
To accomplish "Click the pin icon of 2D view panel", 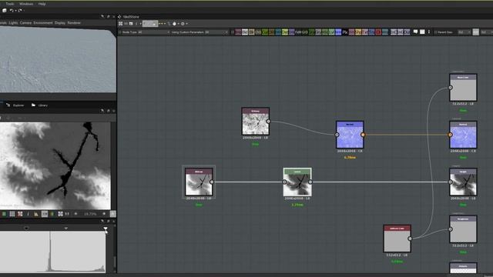I will point(102,111).
